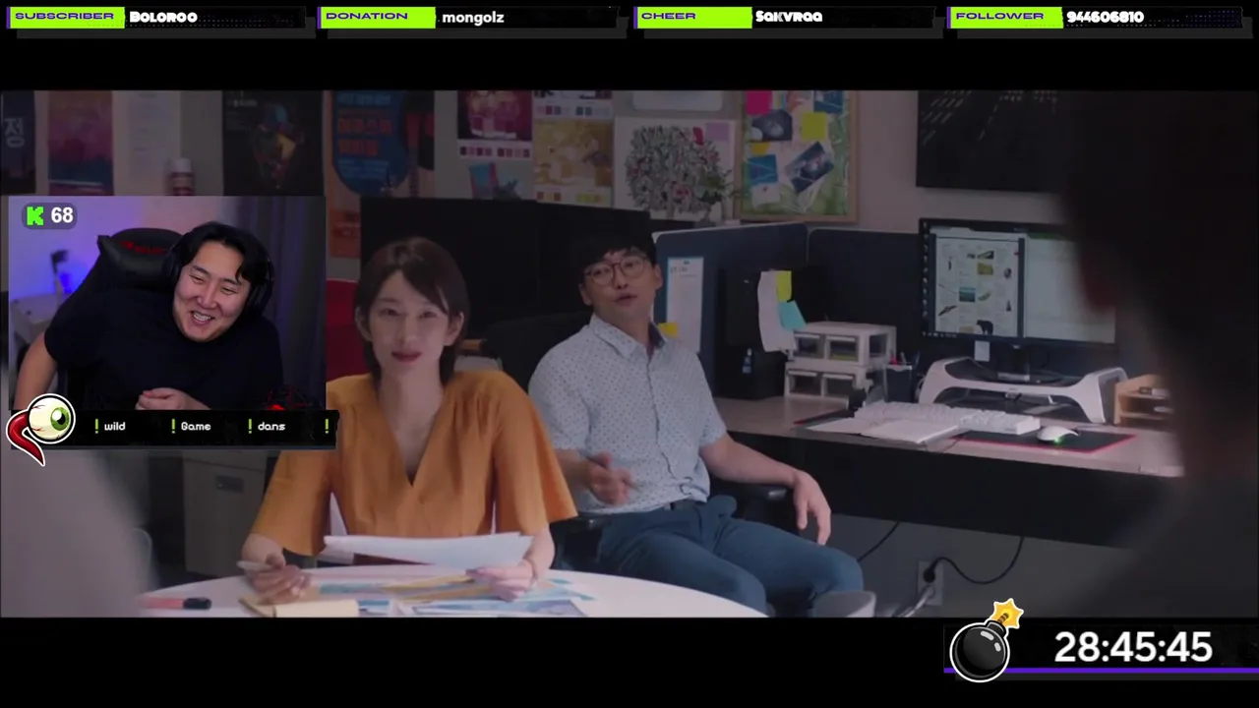Click the viewer count 68

coord(62,215)
